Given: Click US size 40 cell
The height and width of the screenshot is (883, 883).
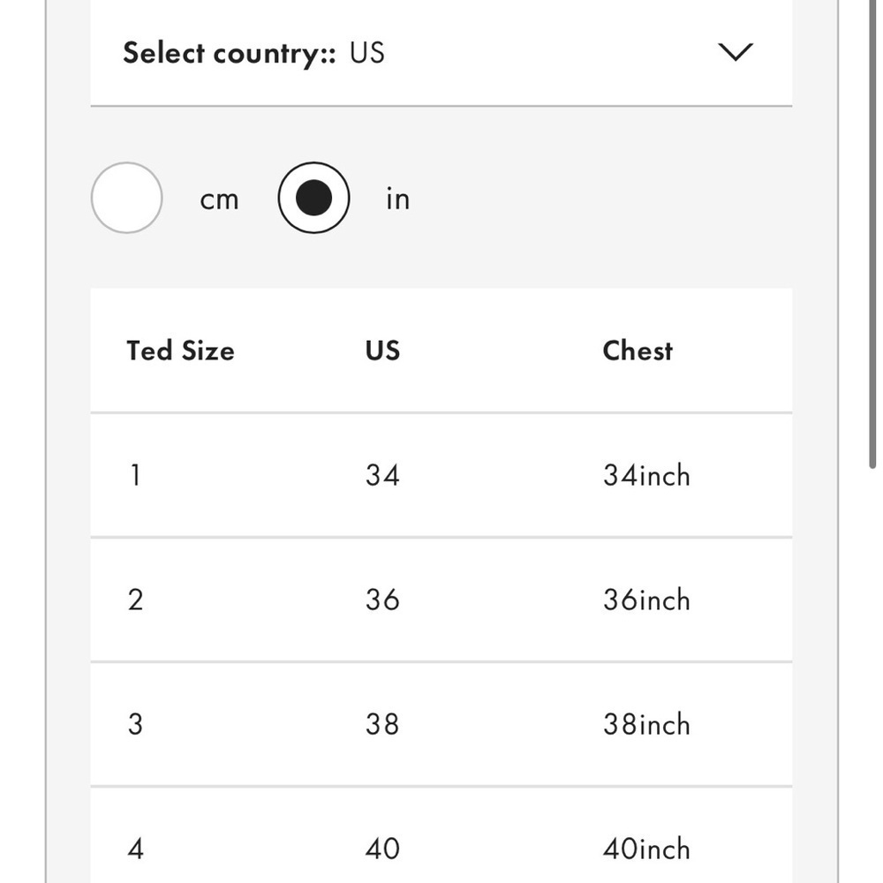Looking at the screenshot, I should click(x=382, y=849).
